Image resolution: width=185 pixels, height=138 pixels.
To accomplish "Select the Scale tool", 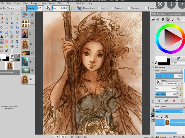I will tap(17, 28).
